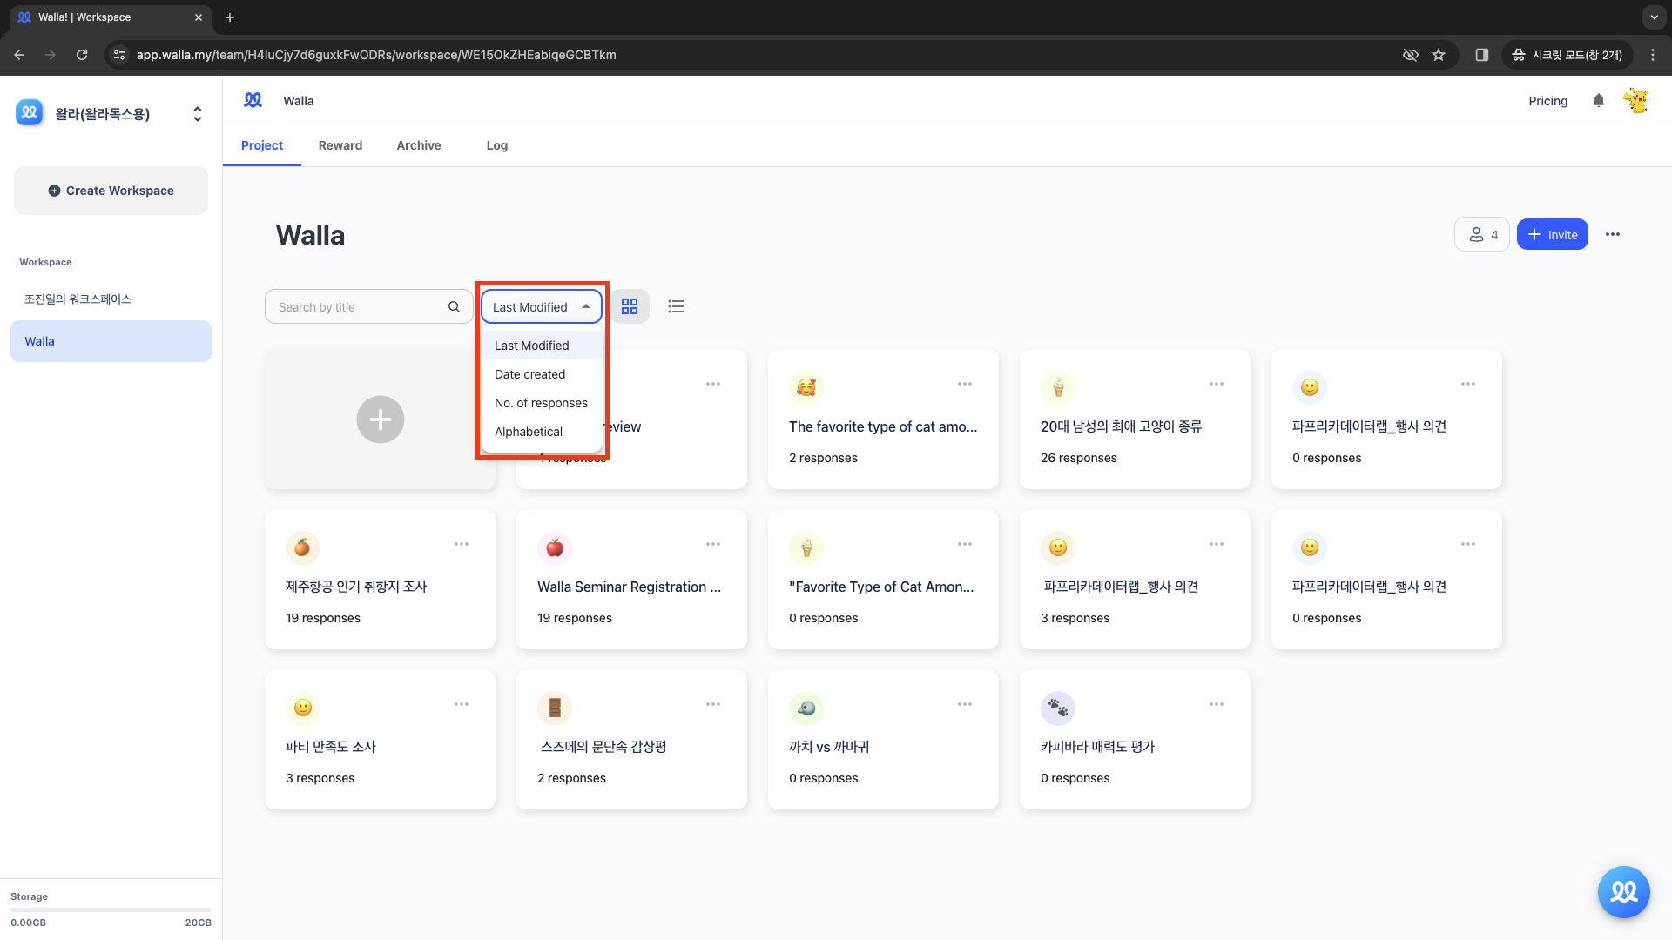This screenshot has width=1672, height=940.
Task: Open Walla Seminar Registration project
Action: point(629,587)
